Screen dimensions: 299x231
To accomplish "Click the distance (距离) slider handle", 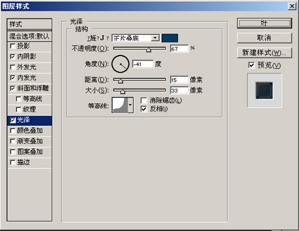I will click(x=120, y=81).
